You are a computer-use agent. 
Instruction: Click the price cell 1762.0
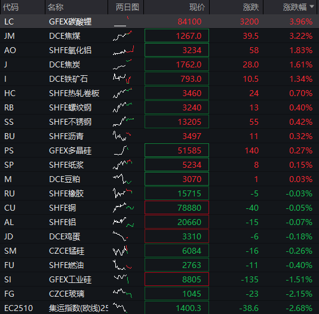point(177,64)
